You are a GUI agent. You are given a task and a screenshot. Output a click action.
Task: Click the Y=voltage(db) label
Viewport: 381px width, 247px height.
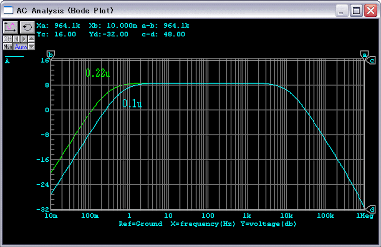pos(269,224)
